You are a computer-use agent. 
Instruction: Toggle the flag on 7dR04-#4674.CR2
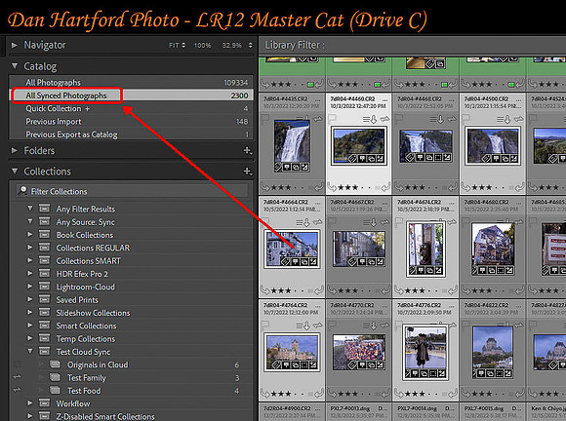pos(398,221)
